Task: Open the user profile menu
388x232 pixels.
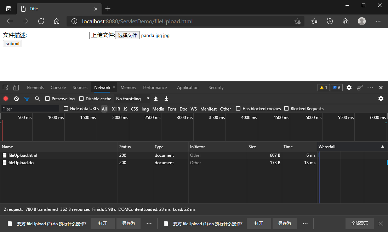Action: click(362, 21)
